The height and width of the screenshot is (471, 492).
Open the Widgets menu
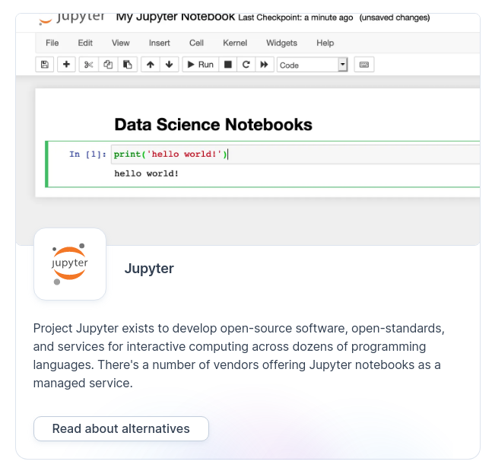281,43
